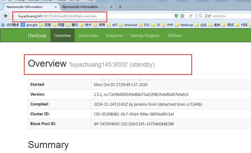The image size is (251, 153).
Task: Go to the Datanodes navbar tab
Action: pyautogui.click(x=88, y=35)
